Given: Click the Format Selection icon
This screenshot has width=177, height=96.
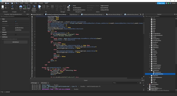Looking at the screenshot, I should coord(34,7).
